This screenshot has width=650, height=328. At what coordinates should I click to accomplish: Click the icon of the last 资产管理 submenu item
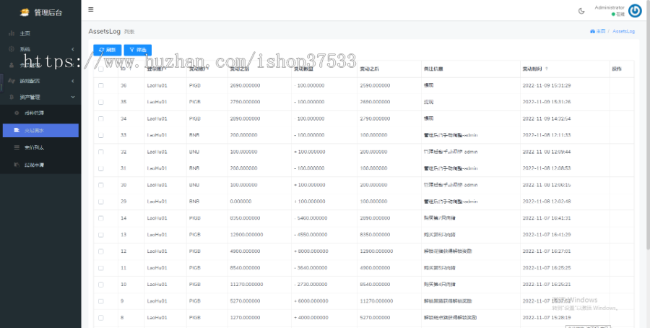pos(17,165)
